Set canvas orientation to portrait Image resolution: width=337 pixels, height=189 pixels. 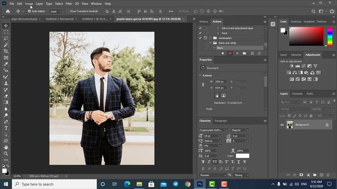[x=217, y=96]
